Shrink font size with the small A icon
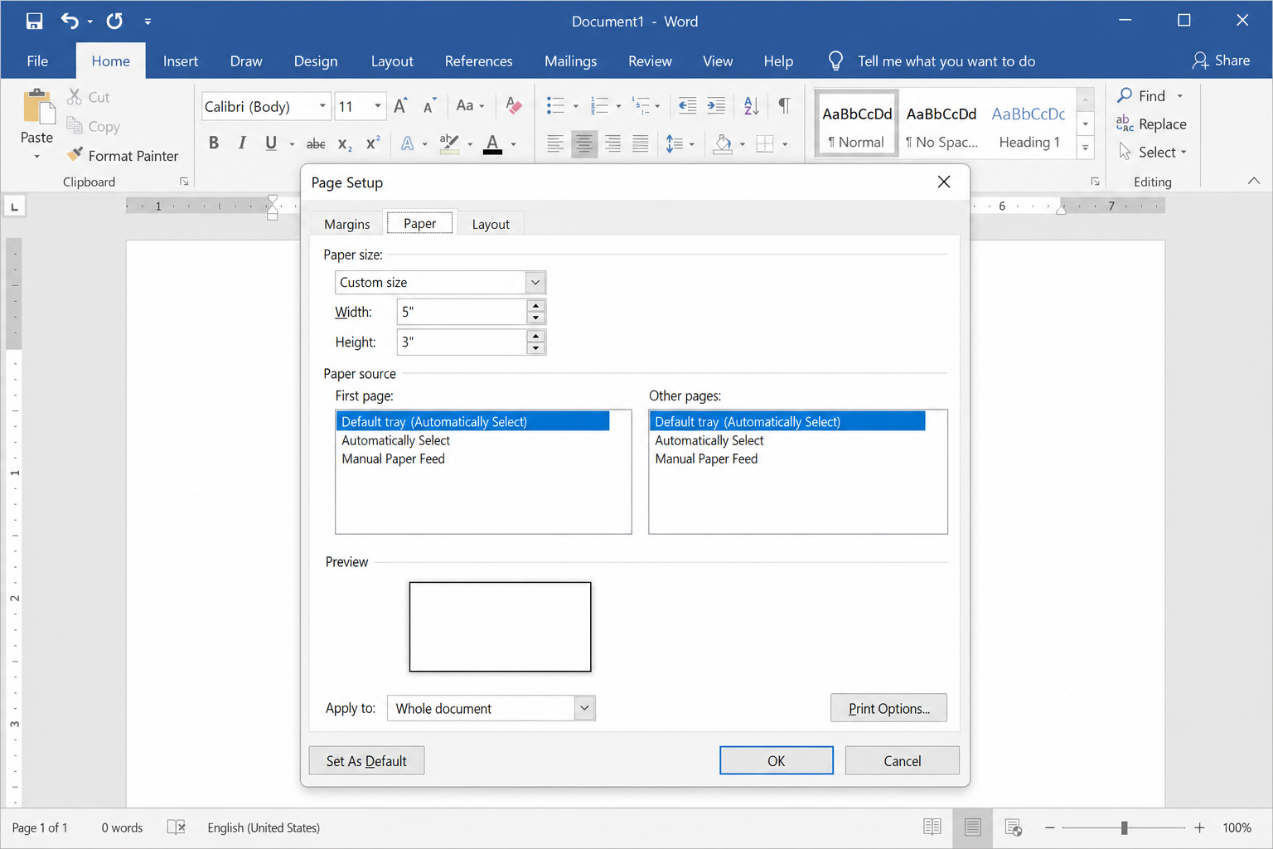 coord(428,106)
